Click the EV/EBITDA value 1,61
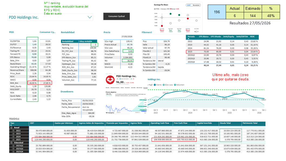Screen dimensions: 286x161 (x=35, y=41)
